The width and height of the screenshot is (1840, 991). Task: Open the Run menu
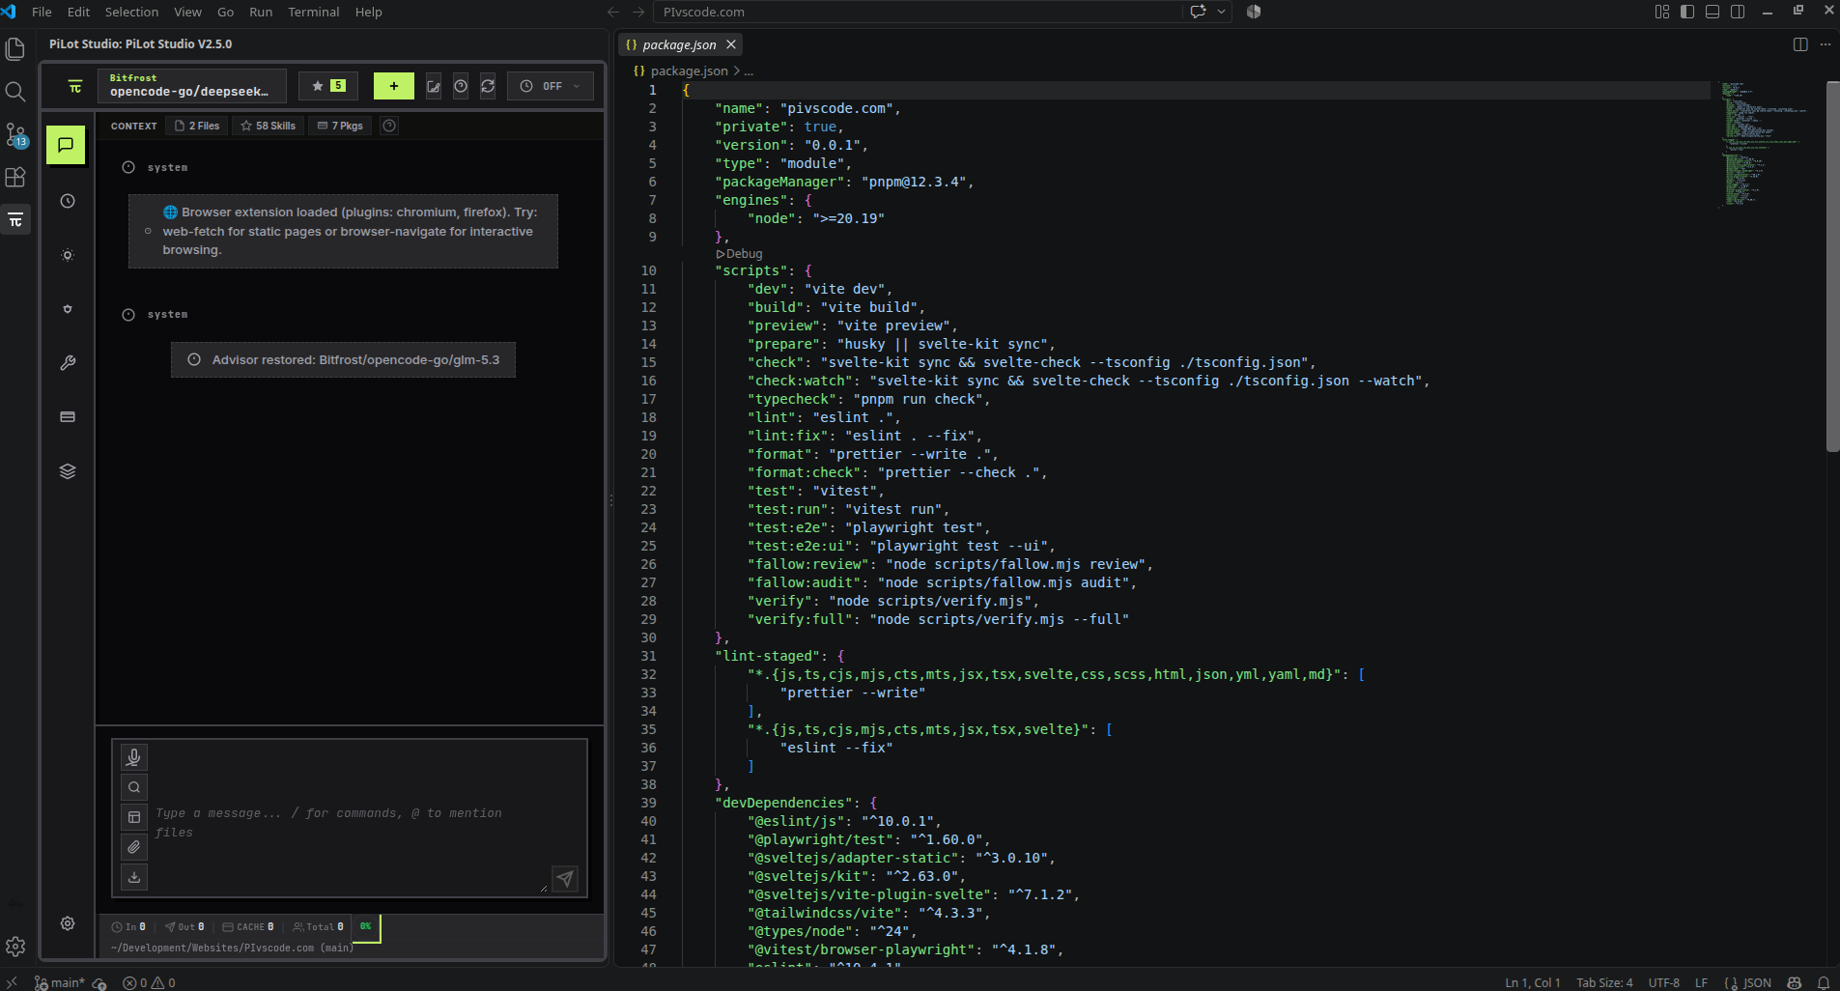[261, 12]
